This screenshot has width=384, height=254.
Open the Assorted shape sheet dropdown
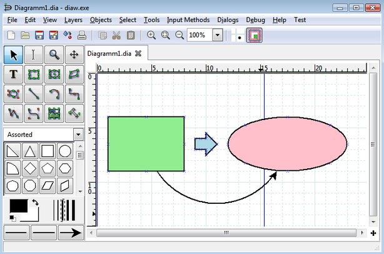click(78, 135)
